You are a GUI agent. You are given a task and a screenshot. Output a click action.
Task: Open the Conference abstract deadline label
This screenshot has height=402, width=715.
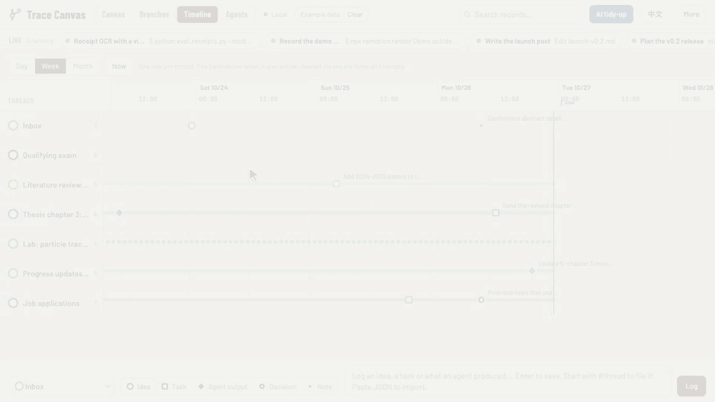(x=526, y=119)
